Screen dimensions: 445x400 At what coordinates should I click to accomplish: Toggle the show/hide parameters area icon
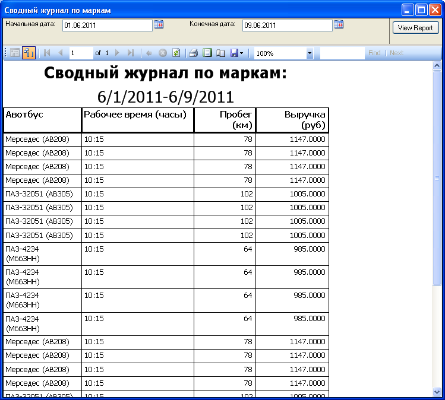(29, 53)
